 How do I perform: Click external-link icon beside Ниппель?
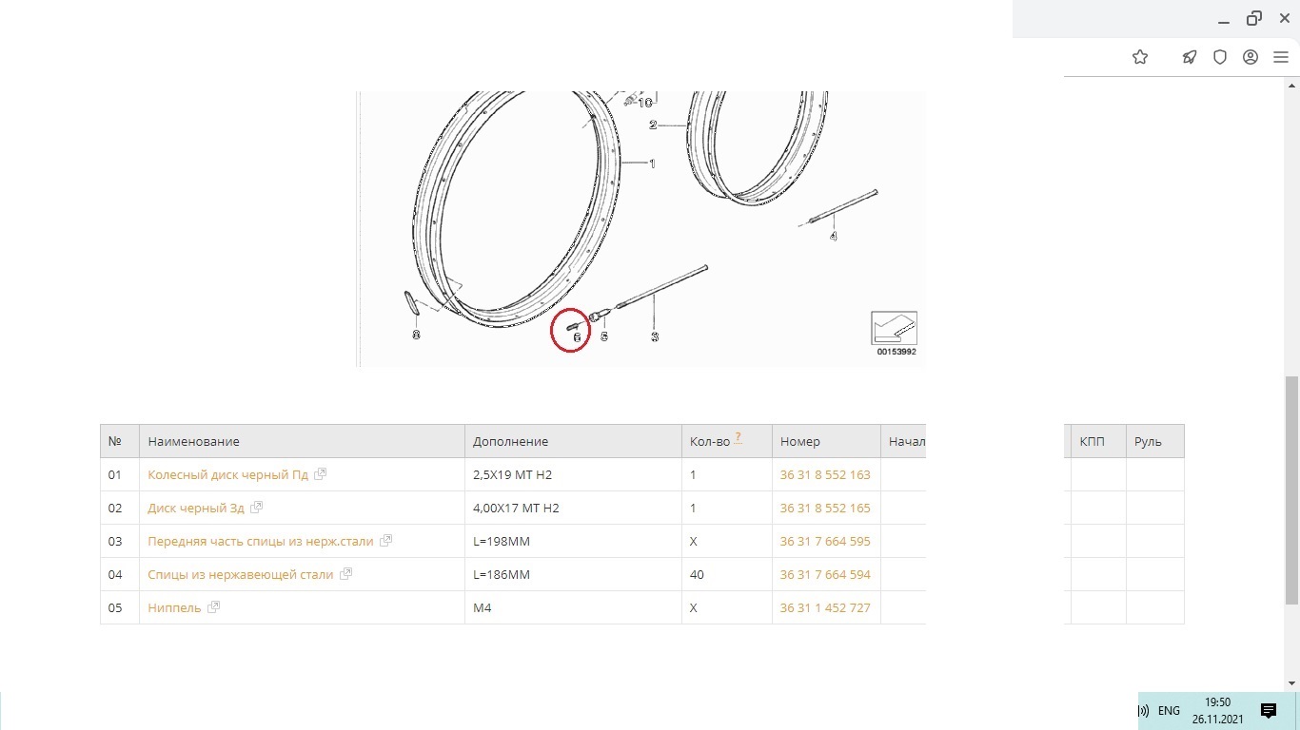pyautogui.click(x=214, y=607)
